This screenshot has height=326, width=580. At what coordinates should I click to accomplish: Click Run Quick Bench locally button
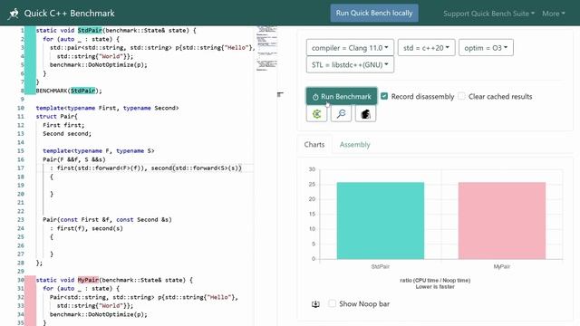coord(374,13)
